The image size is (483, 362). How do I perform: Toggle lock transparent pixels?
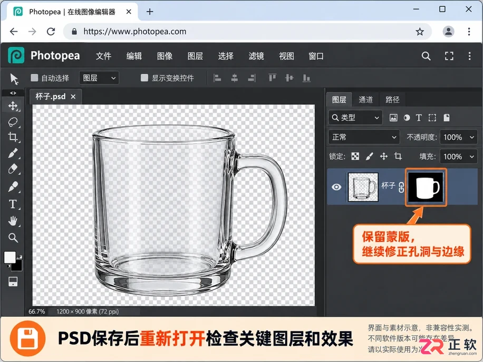click(355, 156)
